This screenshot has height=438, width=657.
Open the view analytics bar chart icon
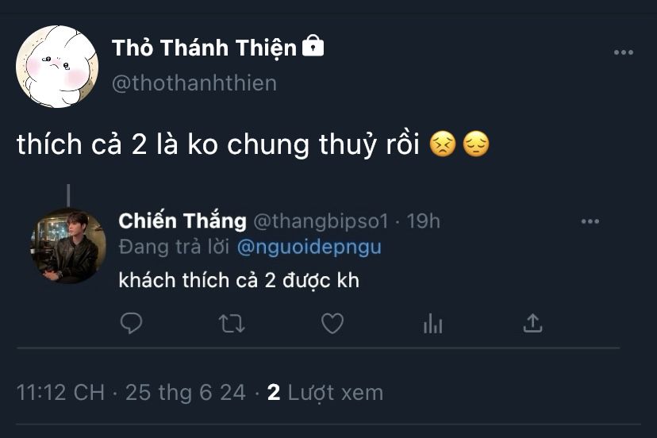tap(432, 324)
